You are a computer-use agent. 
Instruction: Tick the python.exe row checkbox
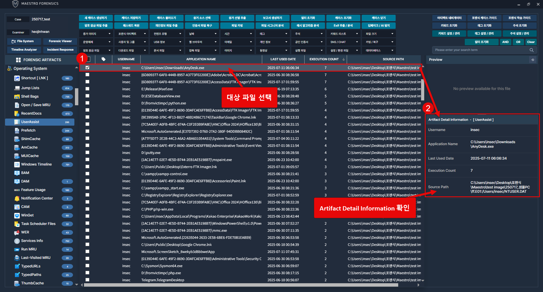pos(87,103)
